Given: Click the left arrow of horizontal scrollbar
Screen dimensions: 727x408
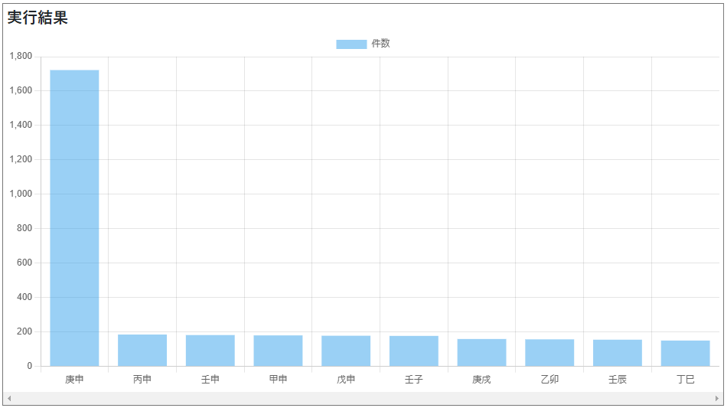Looking at the screenshot, I should tap(8, 398).
